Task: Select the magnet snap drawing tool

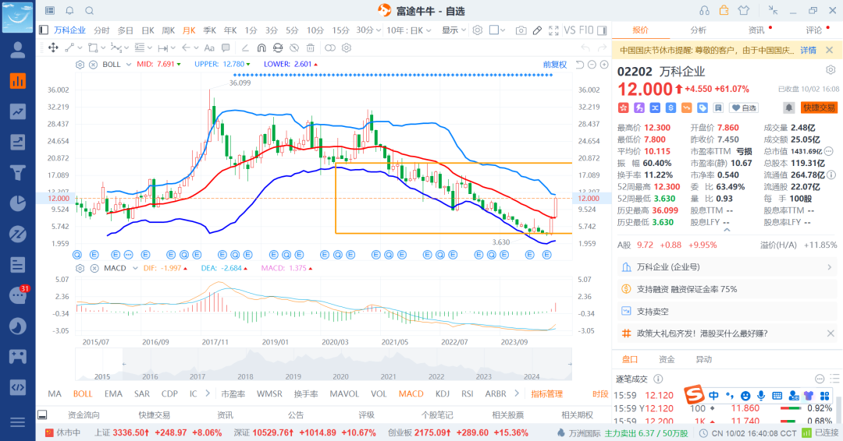Action: (260, 48)
